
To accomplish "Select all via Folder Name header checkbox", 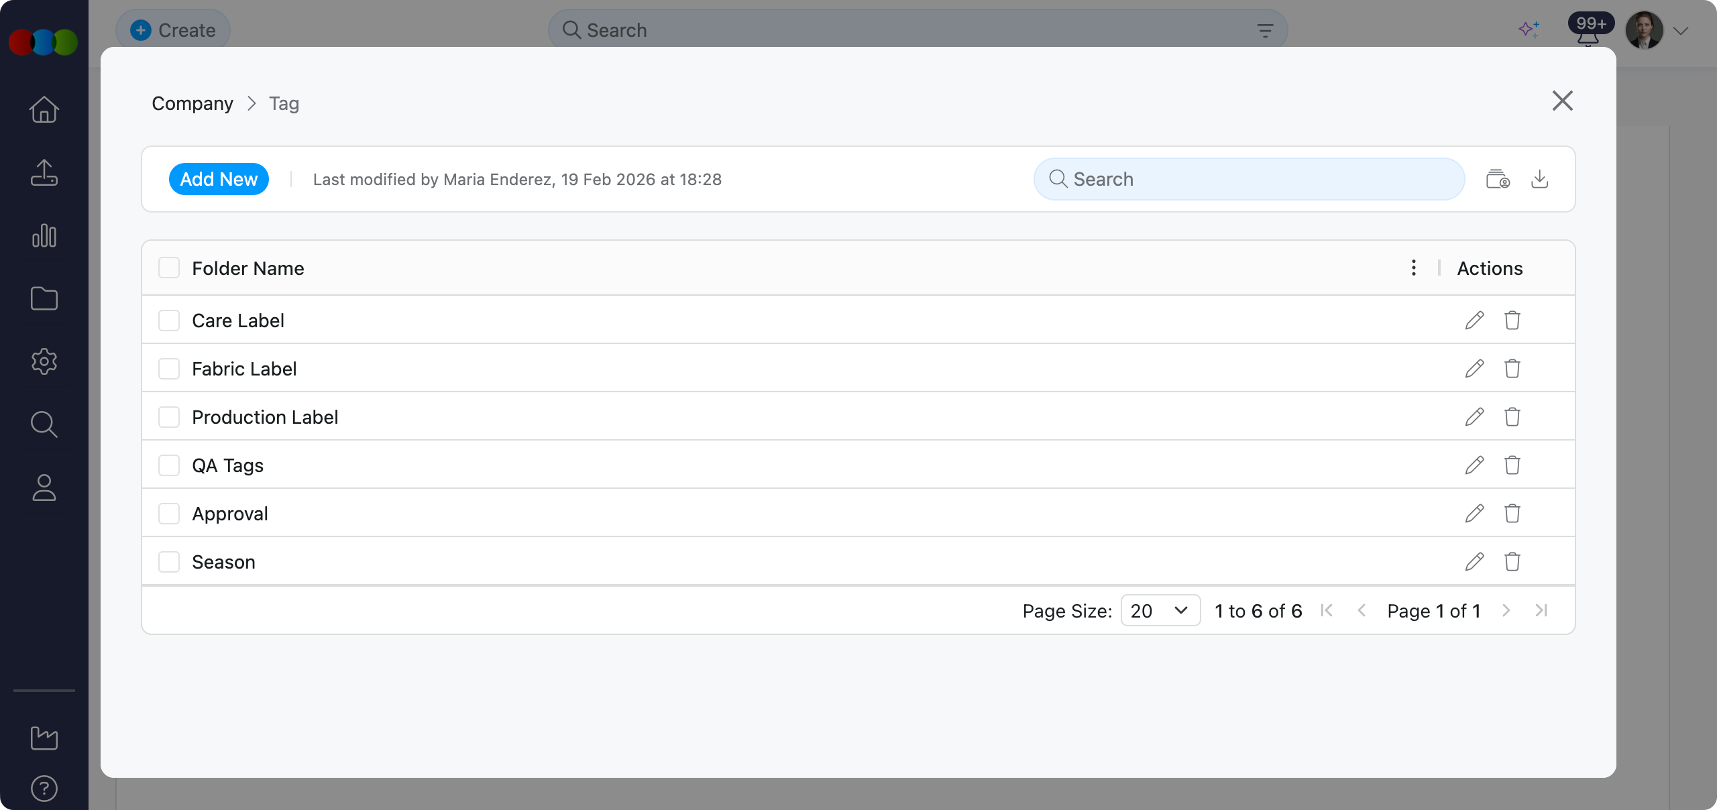I will (169, 268).
